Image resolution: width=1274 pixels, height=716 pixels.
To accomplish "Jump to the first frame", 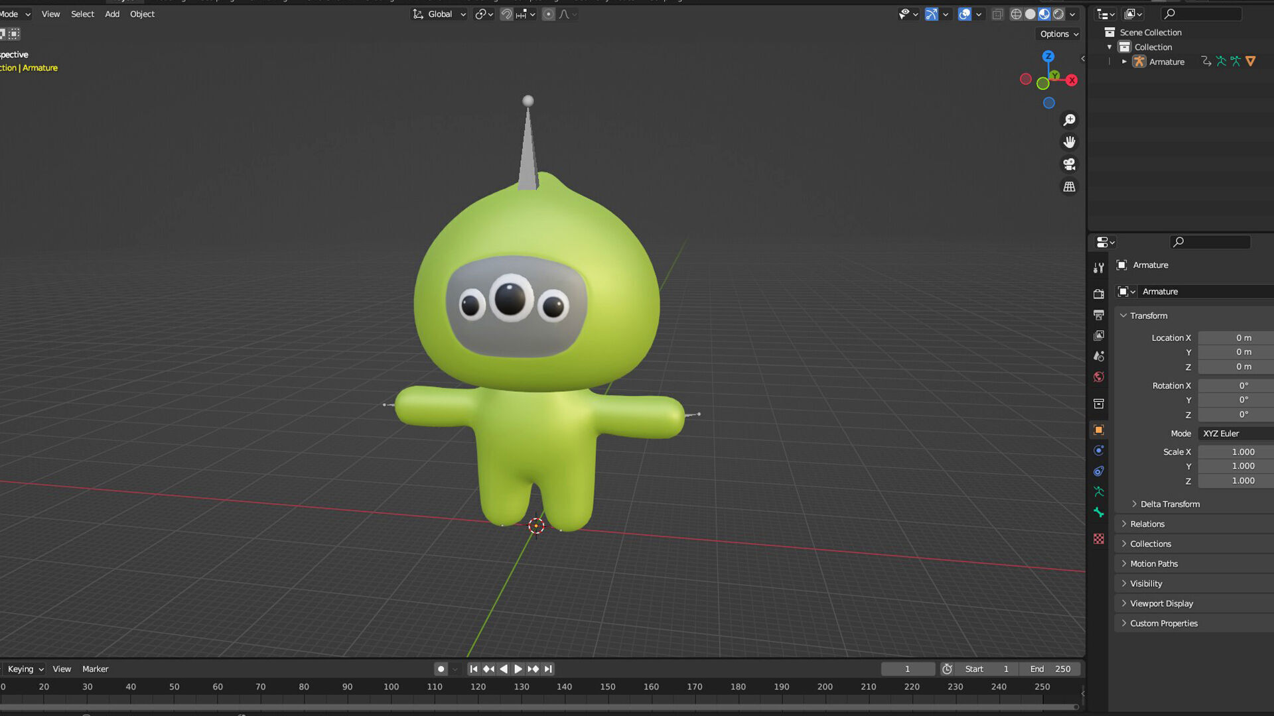I will [474, 669].
